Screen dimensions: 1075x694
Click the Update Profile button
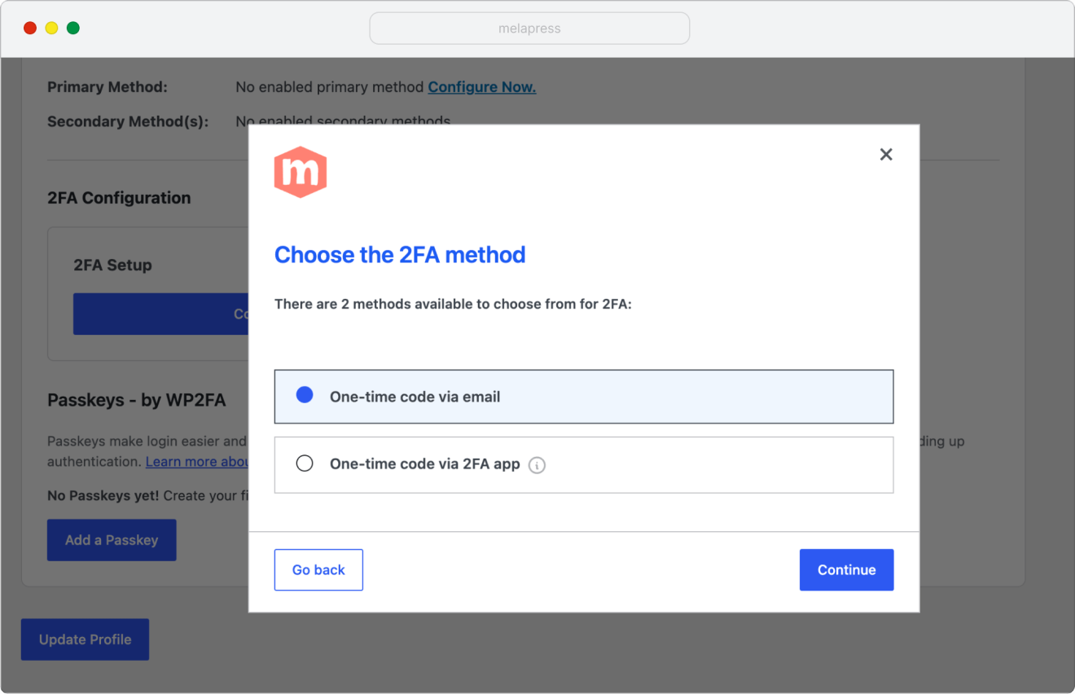click(x=85, y=639)
